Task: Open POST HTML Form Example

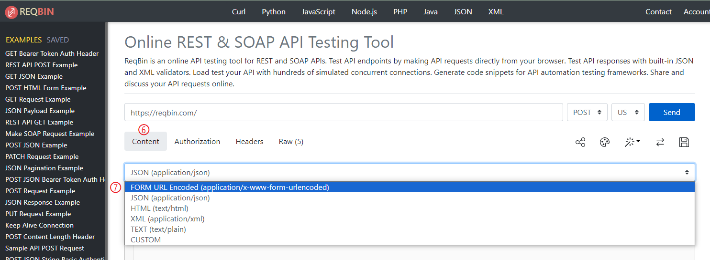Action: click(46, 88)
